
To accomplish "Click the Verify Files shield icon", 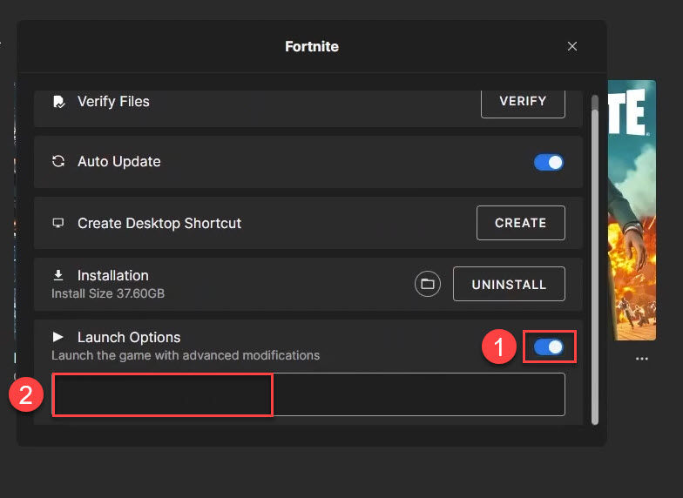I will (58, 102).
